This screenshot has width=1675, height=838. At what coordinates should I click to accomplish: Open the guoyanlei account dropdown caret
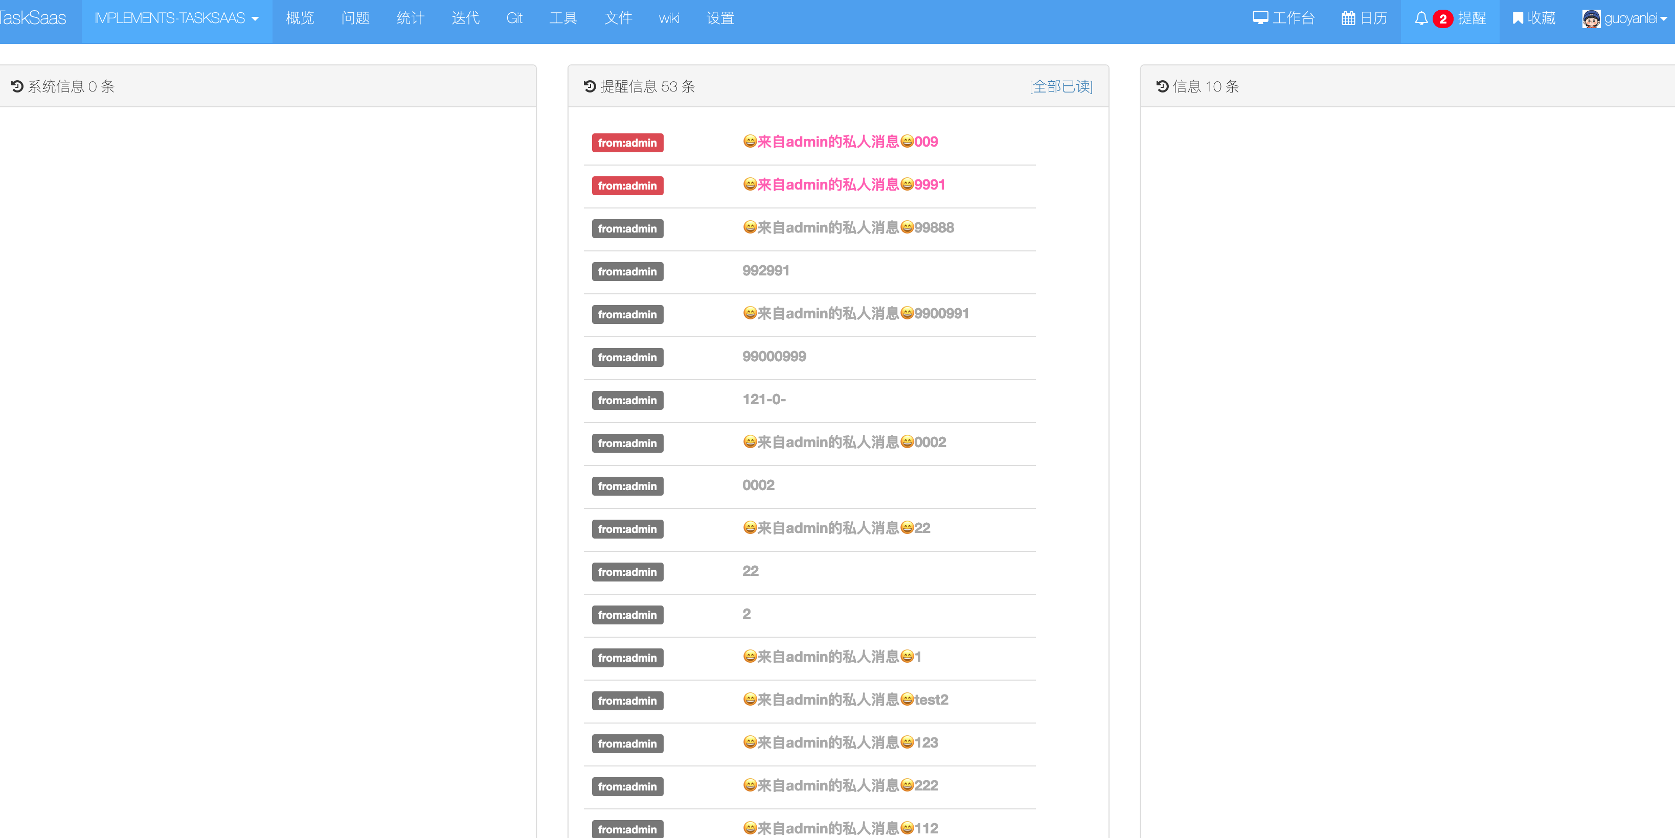[1663, 19]
